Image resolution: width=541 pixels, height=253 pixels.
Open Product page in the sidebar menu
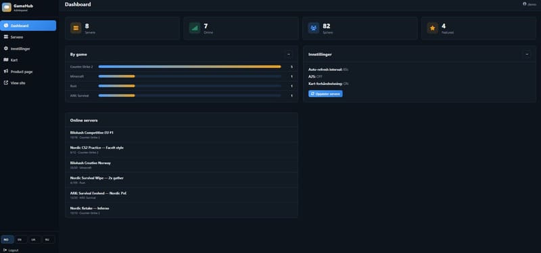[28, 72]
